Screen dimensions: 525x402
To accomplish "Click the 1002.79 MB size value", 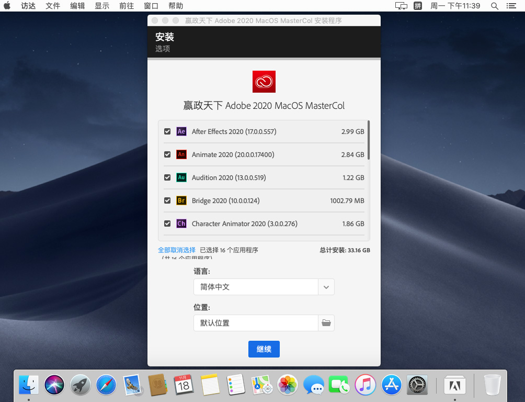I will 347,200.
